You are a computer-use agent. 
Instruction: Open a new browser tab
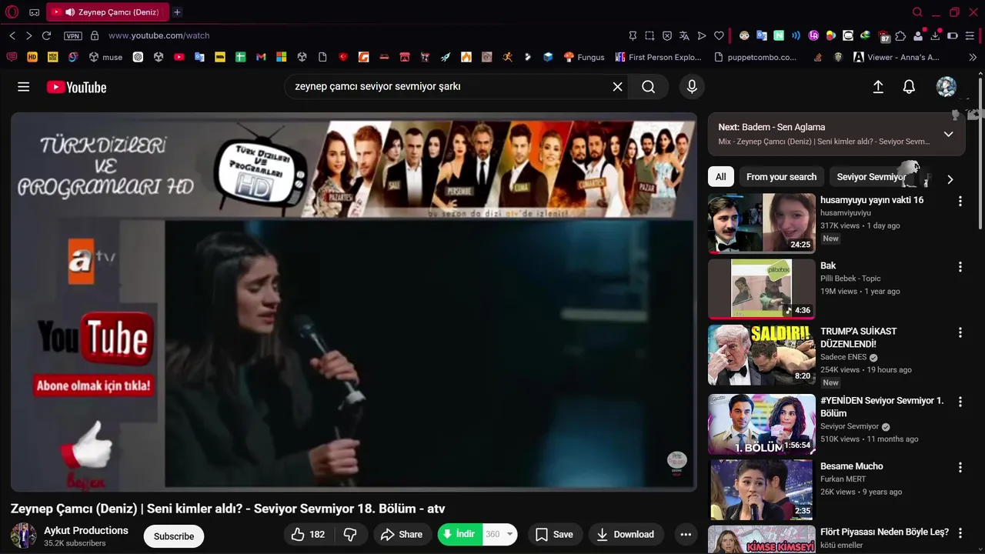point(177,12)
